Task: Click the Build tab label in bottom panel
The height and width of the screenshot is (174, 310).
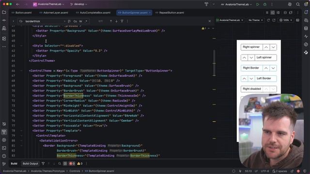Action: 14,163
